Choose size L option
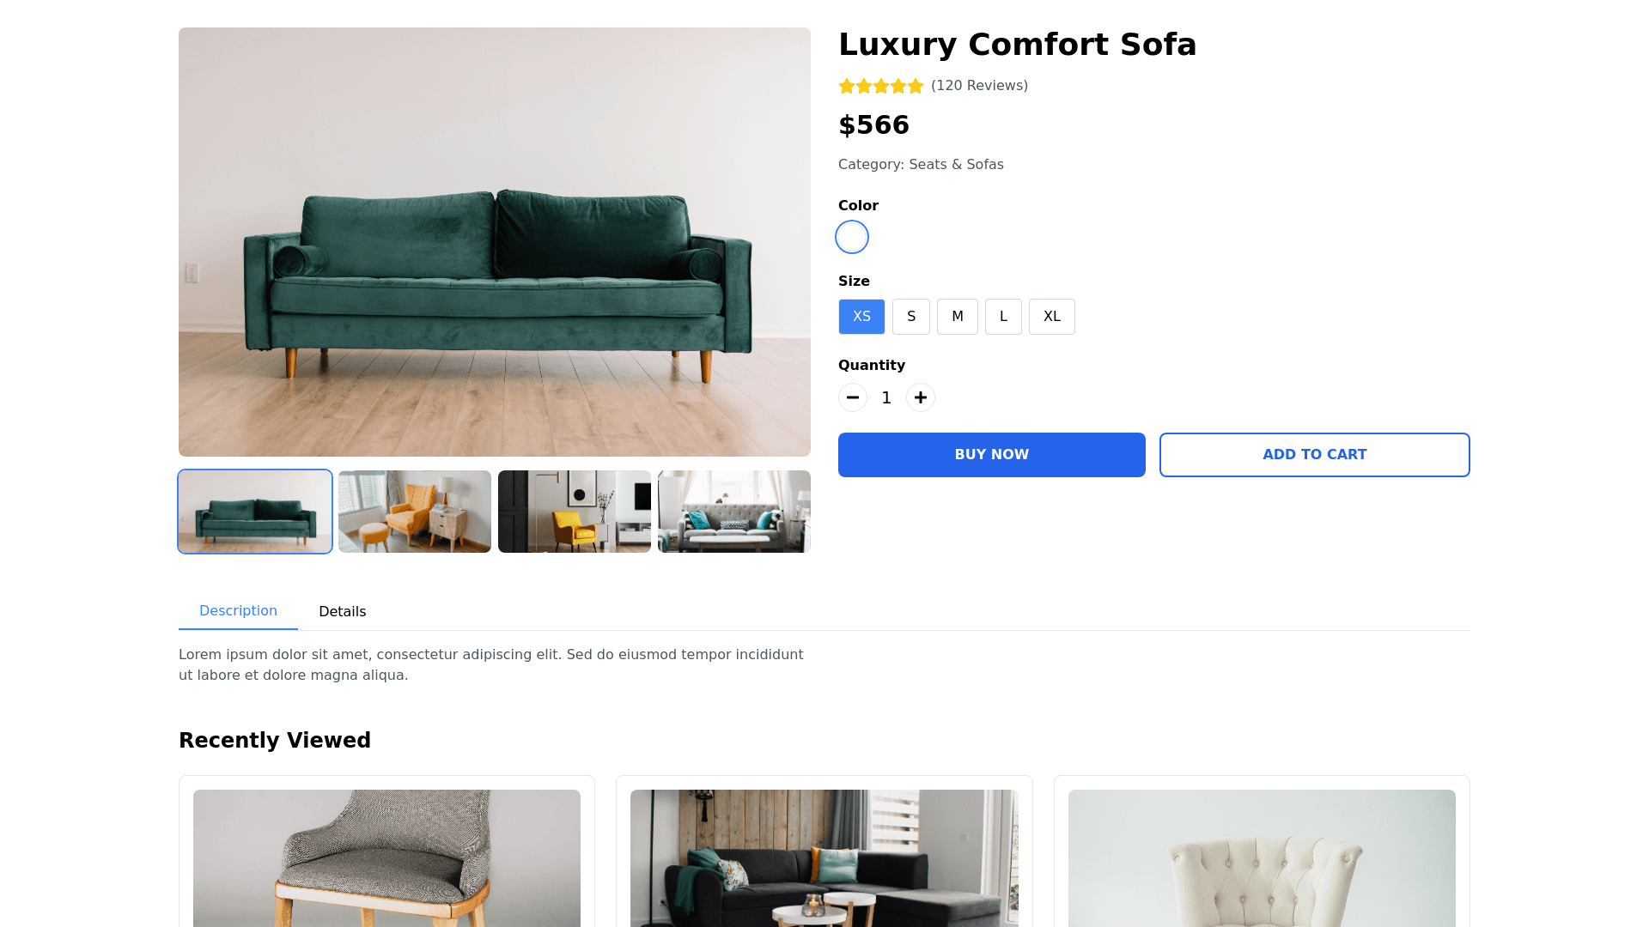1649x927 pixels. (1003, 317)
